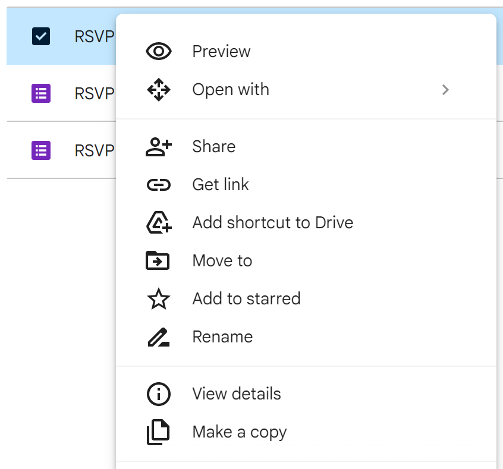
Task: Click the Share person-plus icon
Action: (158, 147)
